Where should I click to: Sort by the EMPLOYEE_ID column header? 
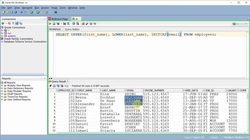pos(66,90)
